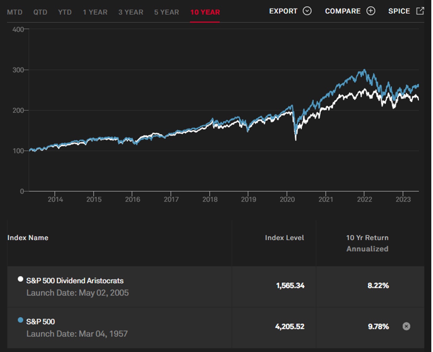
Task: Click Launch Date: Mar 04, 1957 text
Action: (77, 334)
